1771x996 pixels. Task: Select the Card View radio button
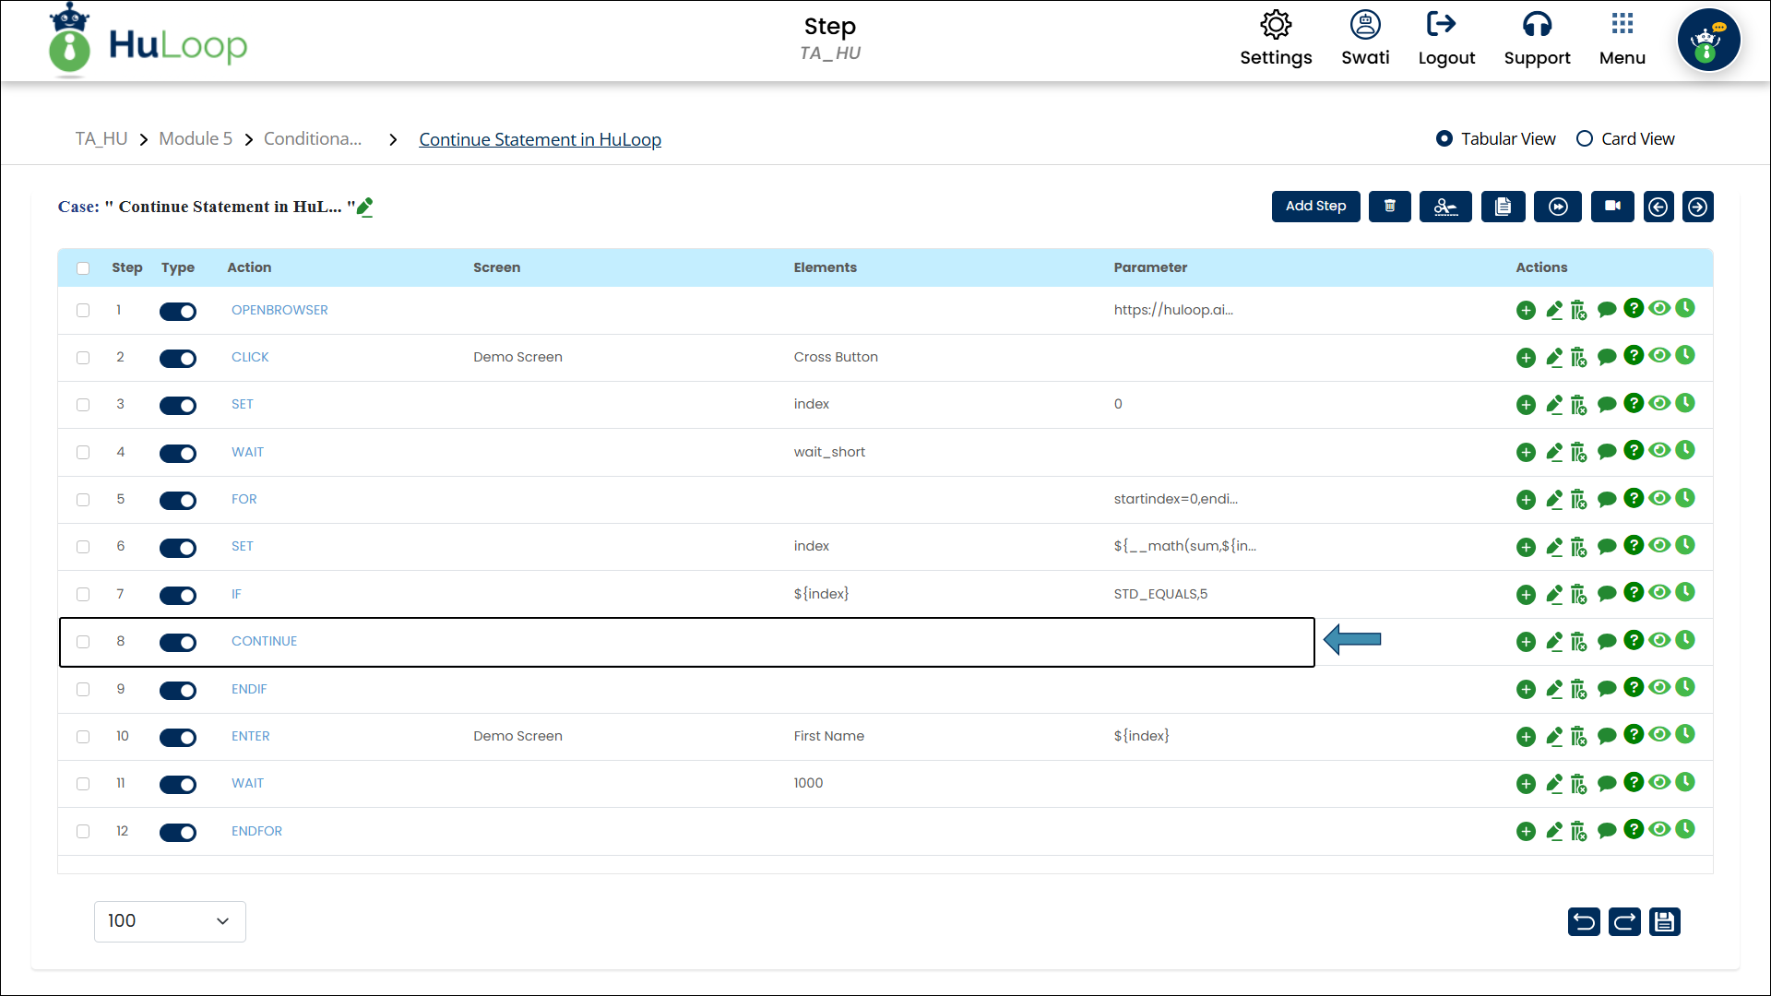click(x=1585, y=139)
